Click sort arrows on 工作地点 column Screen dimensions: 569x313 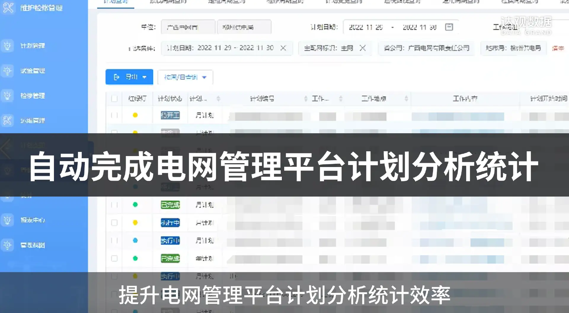(406, 99)
